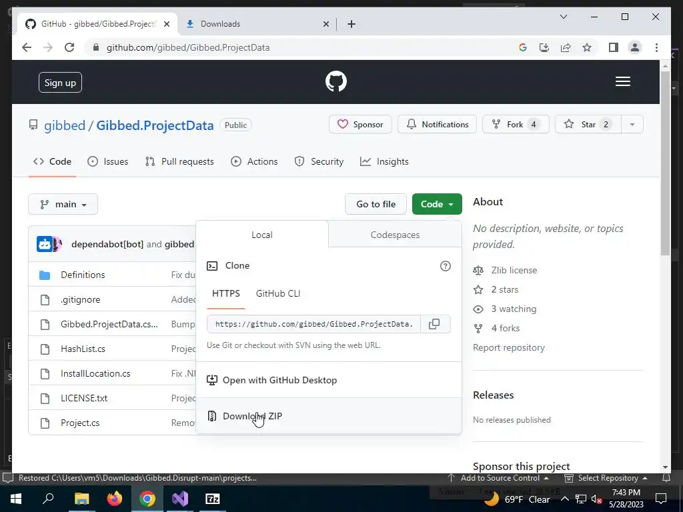The width and height of the screenshot is (683, 512).
Task: Toggle the Chrome side panel icon
Action: click(614, 47)
